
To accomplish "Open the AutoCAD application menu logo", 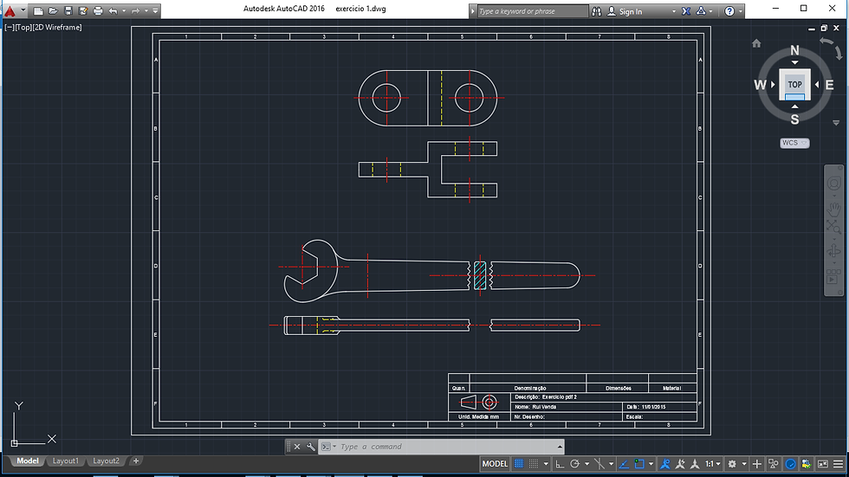I will coord(10,10).
